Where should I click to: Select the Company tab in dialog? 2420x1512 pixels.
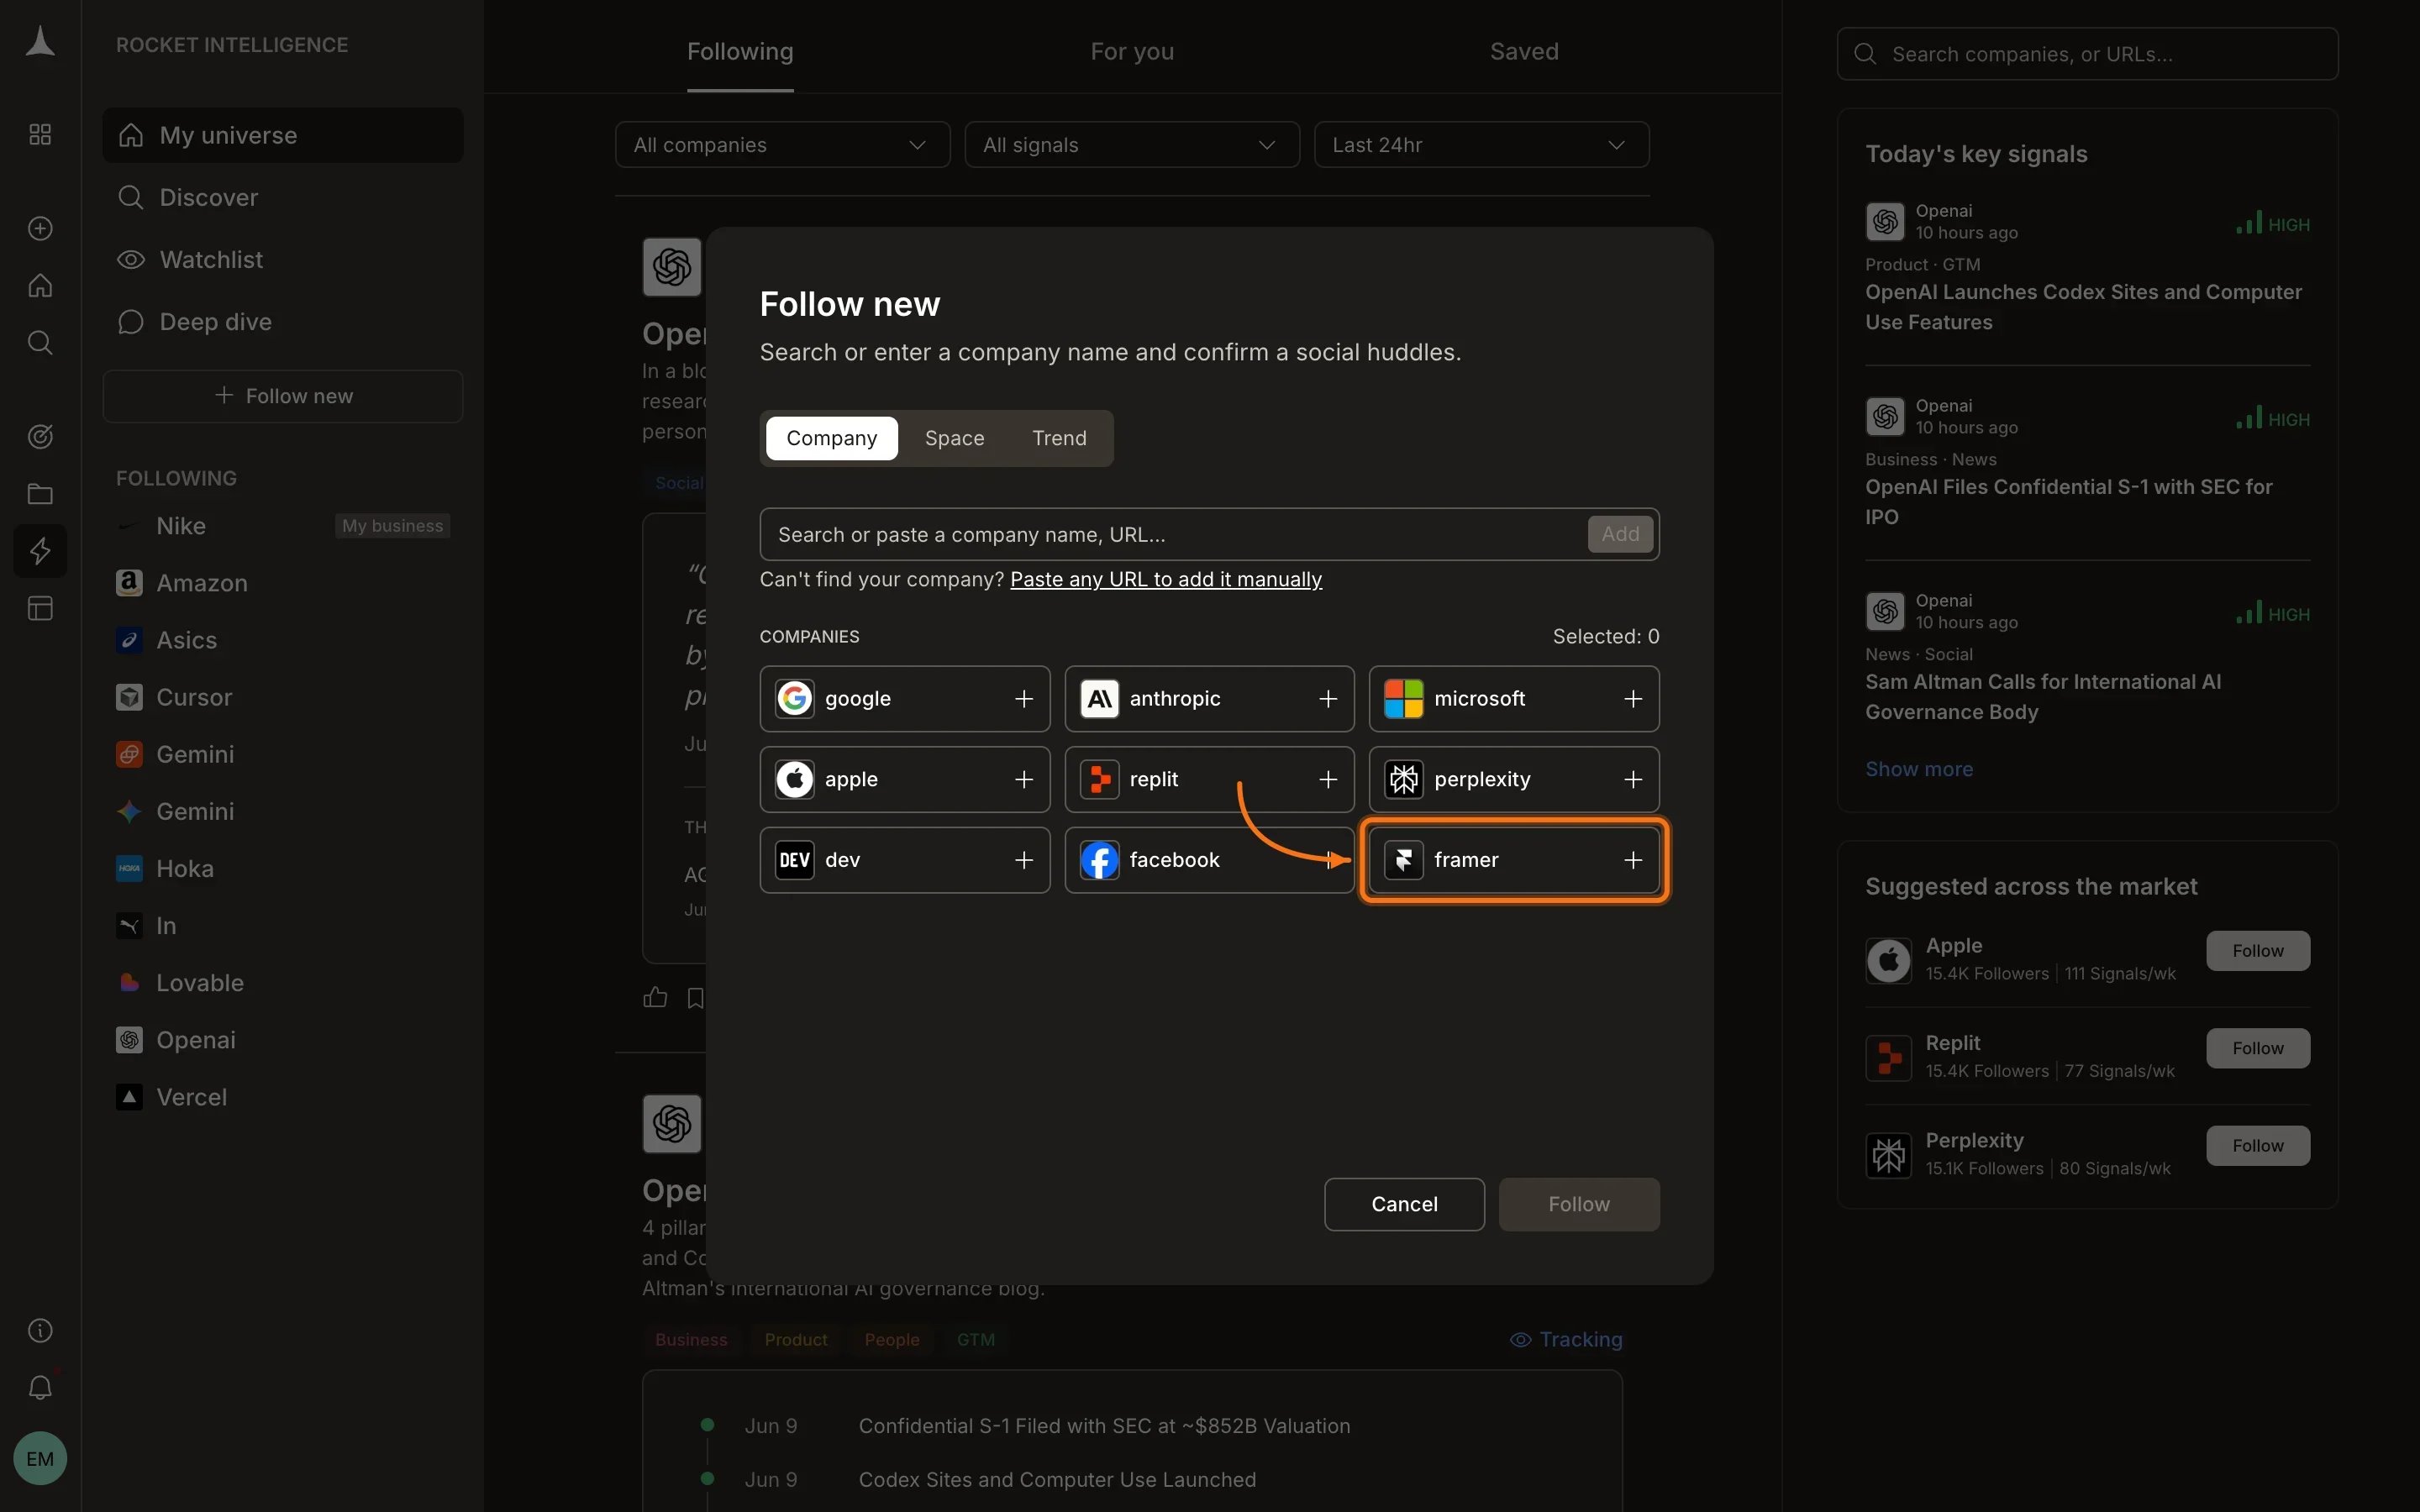tap(831, 438)
